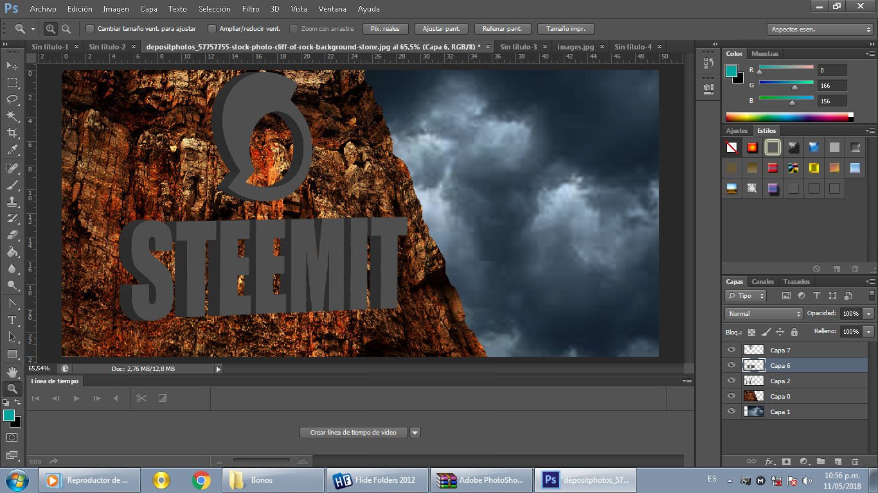Screen dimensions: 878x493
Task: Select the Rectangular Marquee tool
Action: (12, 83)
